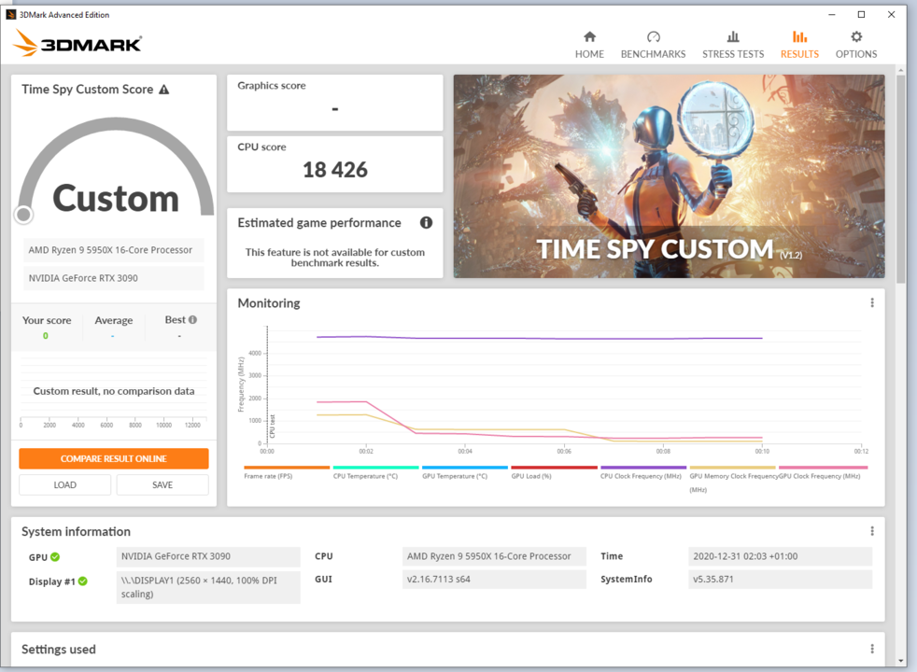Click the Display #1 resolution value

208,587
